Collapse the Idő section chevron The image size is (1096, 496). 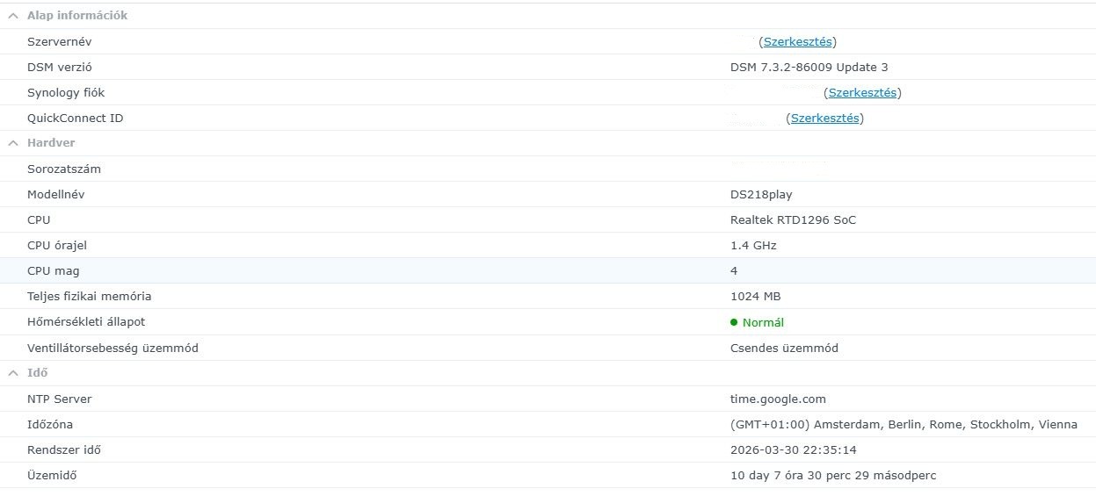13,373
